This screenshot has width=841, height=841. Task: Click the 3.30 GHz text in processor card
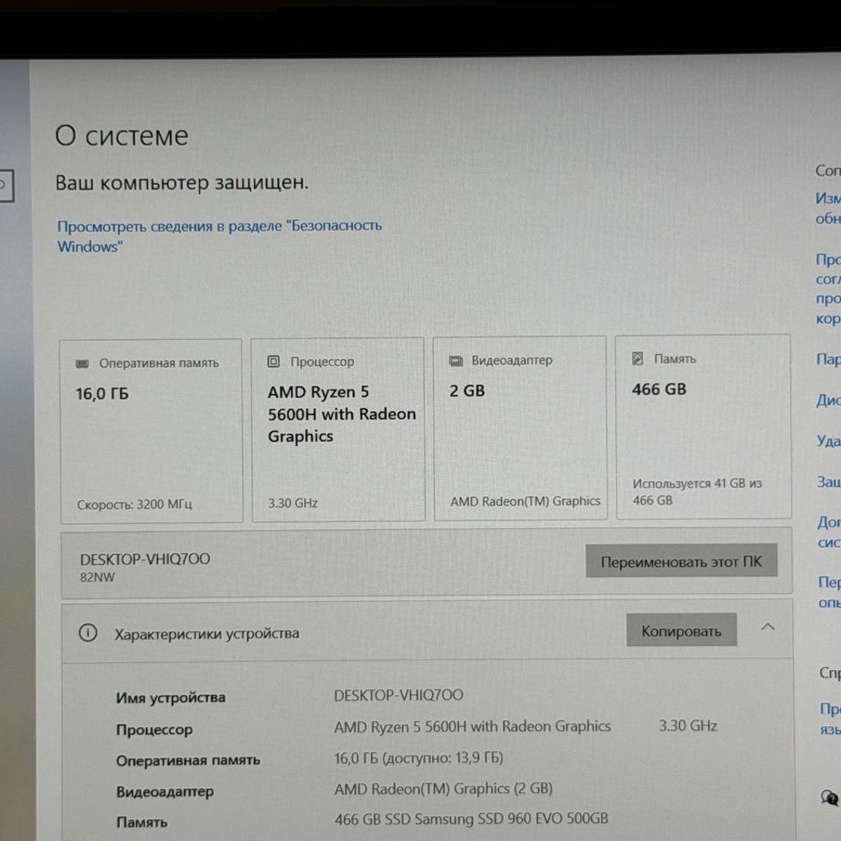point(293,503)
